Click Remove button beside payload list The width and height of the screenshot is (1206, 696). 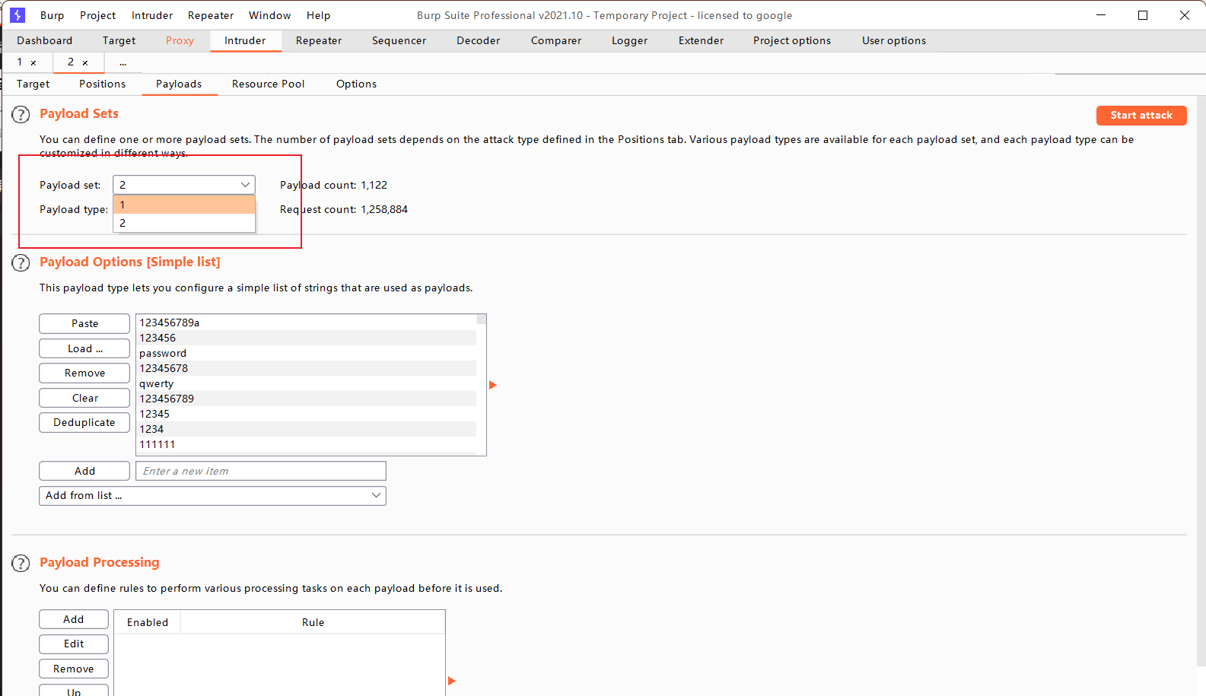click(x=84, y=373)
